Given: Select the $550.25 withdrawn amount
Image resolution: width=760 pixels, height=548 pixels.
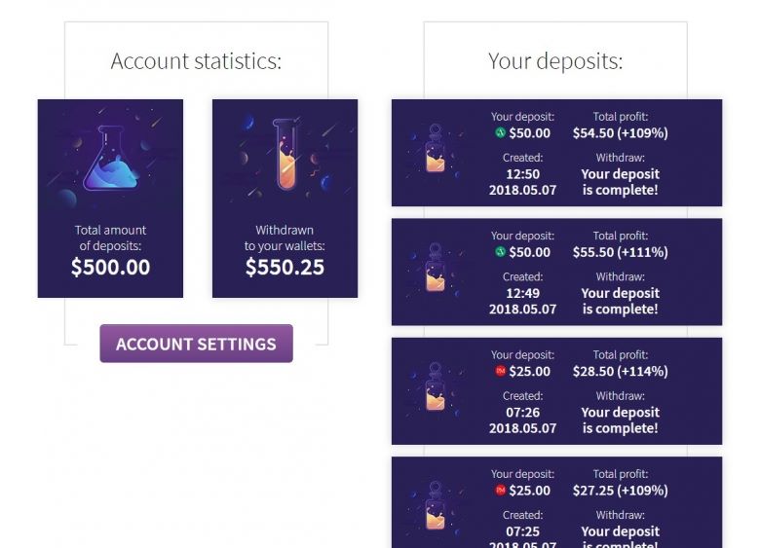Looking at the screenshot, I should (285, 268).
